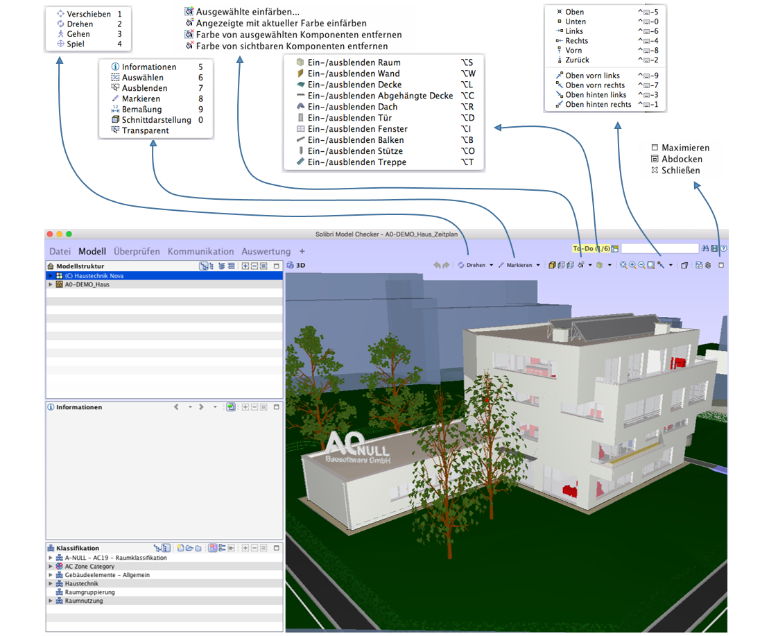Open the Drehen navigation mode dropdown arrow

pos(491,266)
